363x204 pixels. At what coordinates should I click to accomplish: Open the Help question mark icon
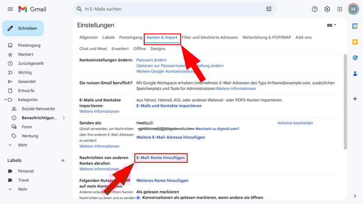tap(314, 9)
